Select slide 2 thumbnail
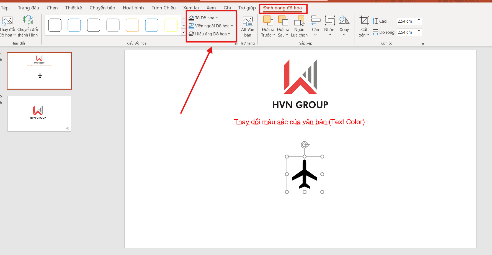The image size is (492, 255). point(39,114)
